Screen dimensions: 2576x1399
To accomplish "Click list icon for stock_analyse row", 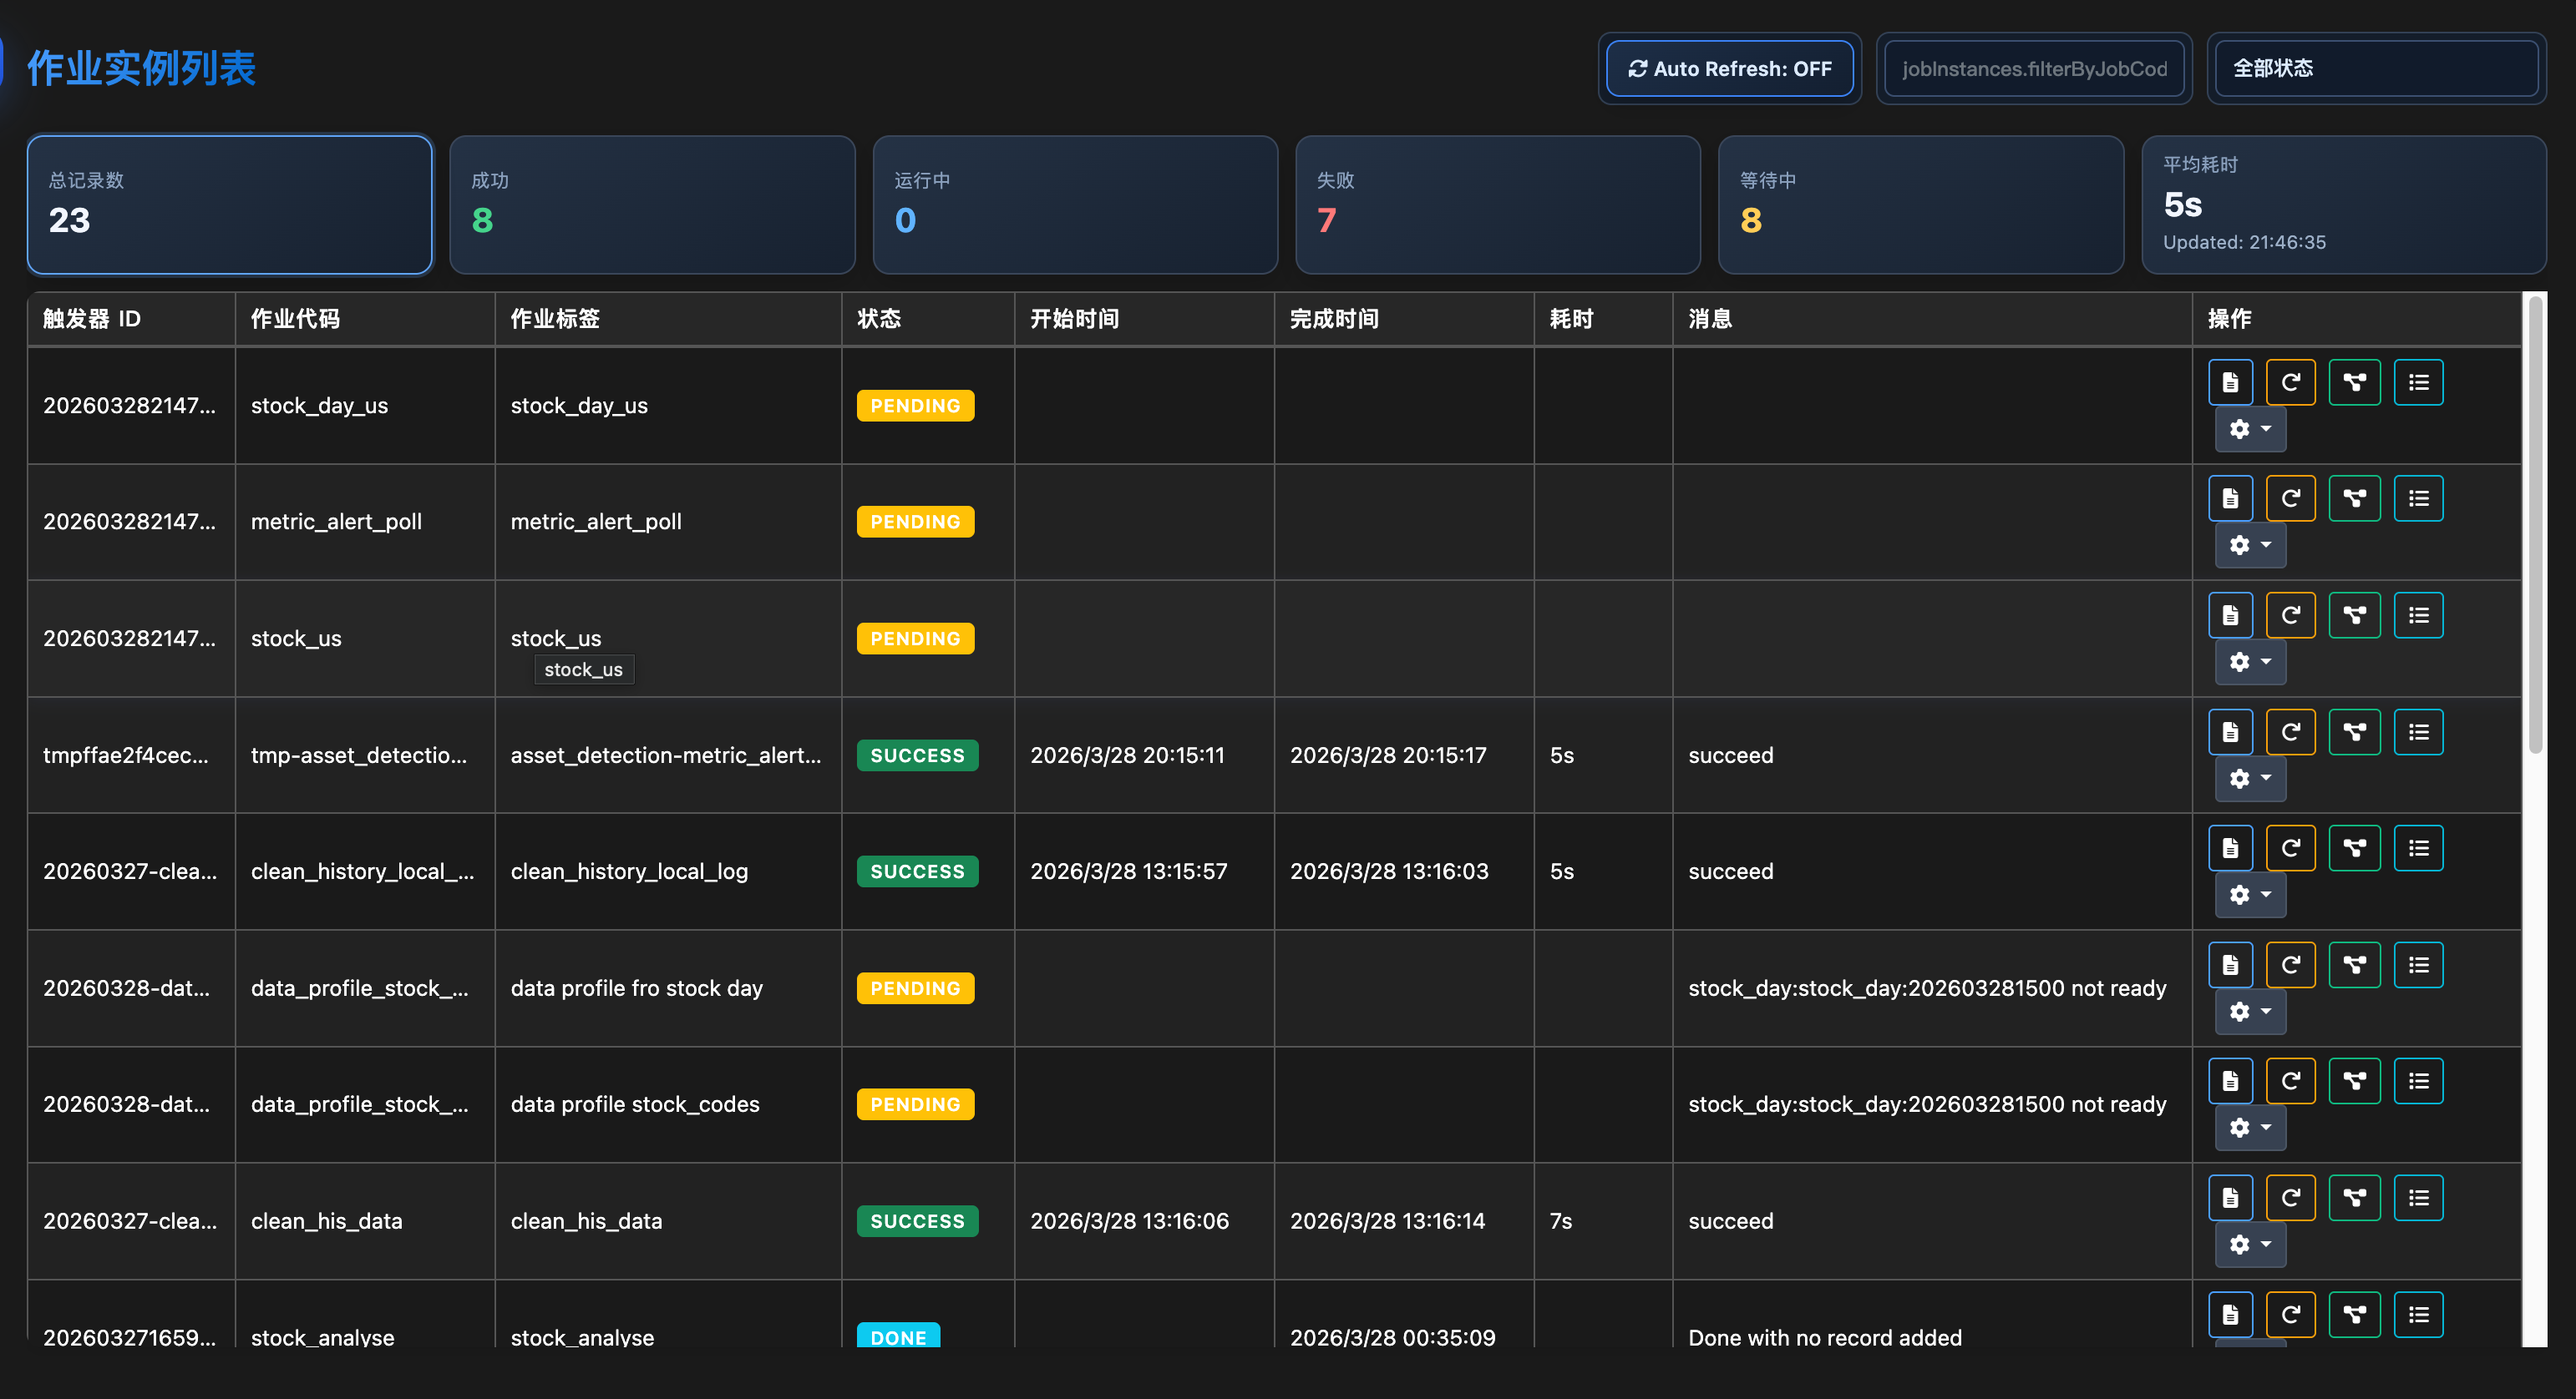I will pos(2418,1314).
